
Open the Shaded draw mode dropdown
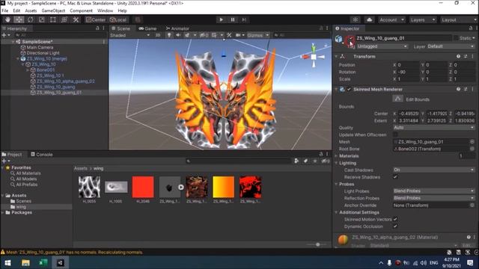130,35
